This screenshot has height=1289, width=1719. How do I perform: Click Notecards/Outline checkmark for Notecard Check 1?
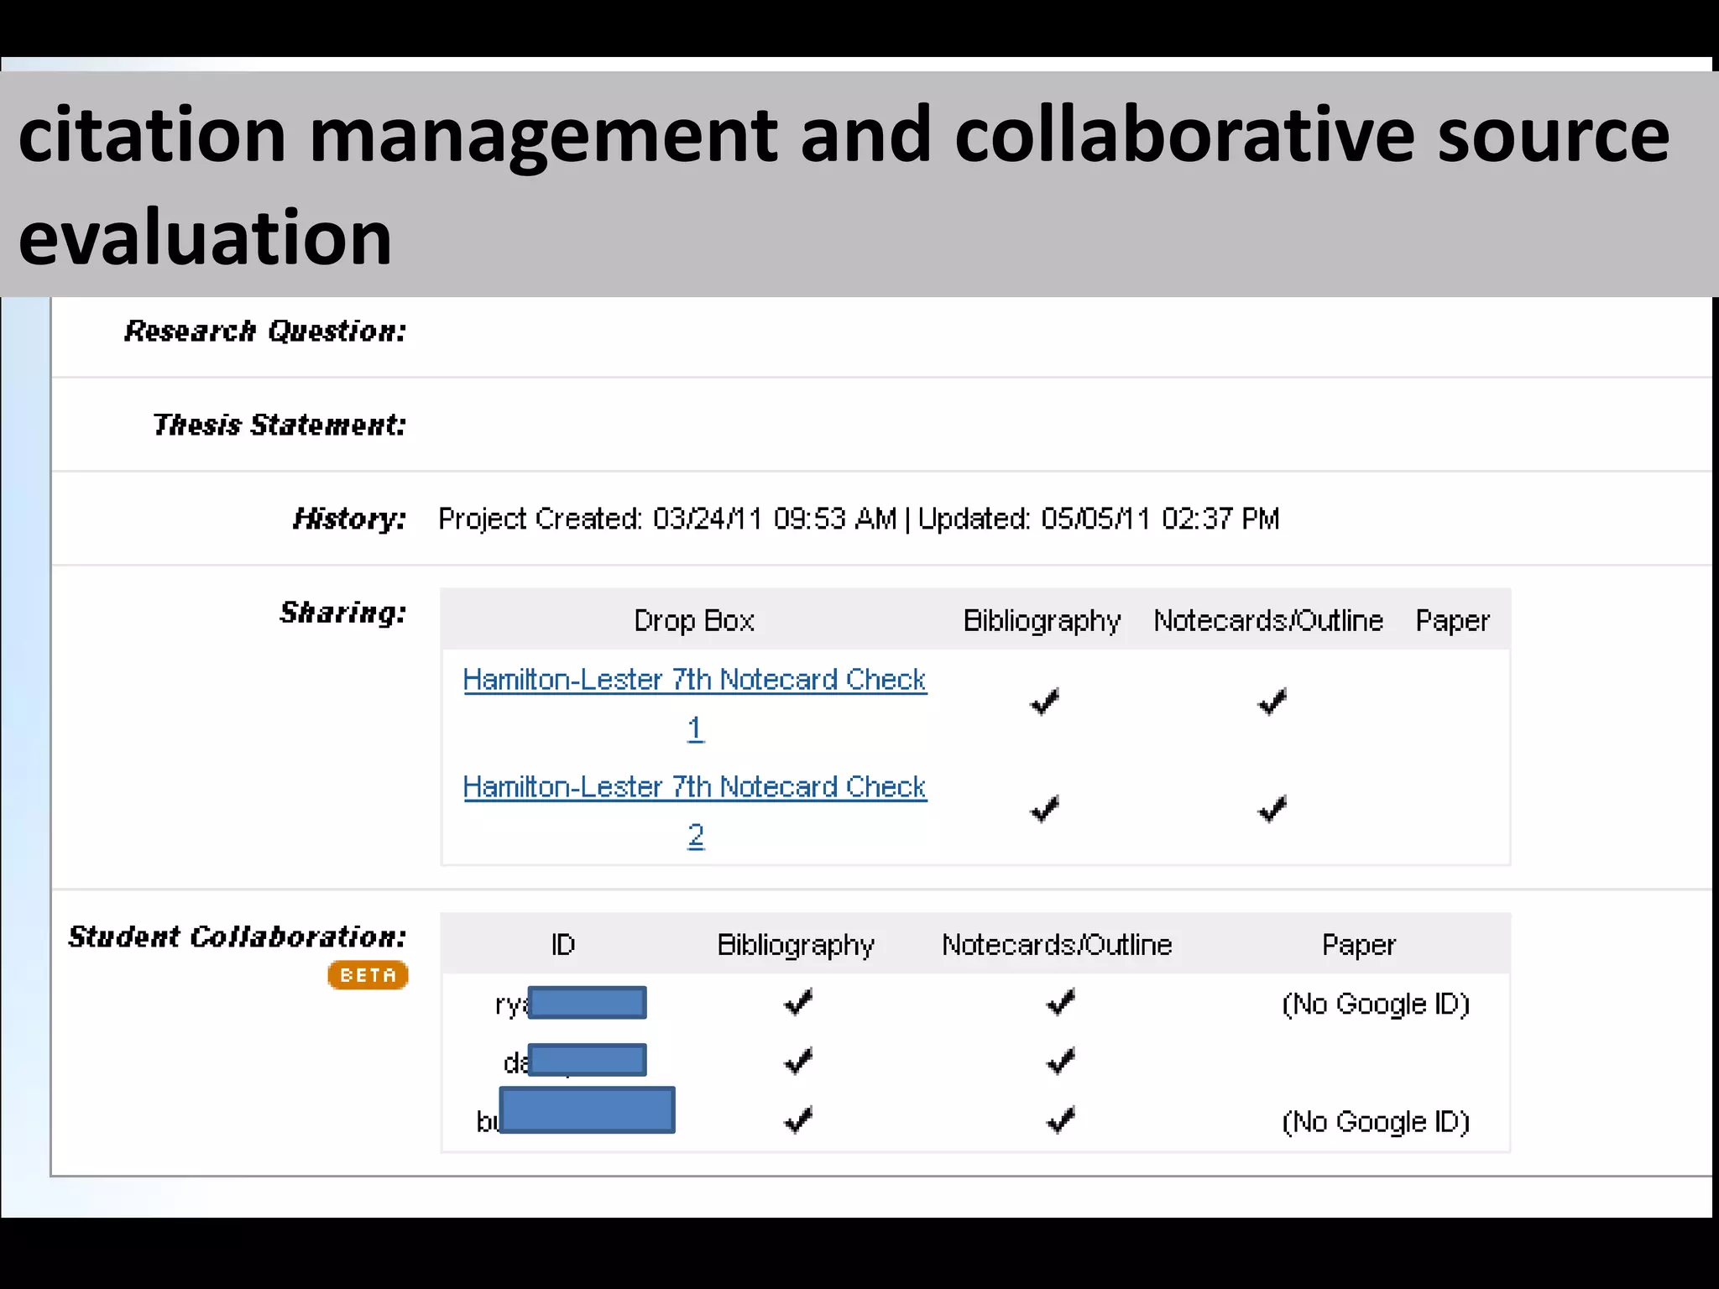(1272, 701)
